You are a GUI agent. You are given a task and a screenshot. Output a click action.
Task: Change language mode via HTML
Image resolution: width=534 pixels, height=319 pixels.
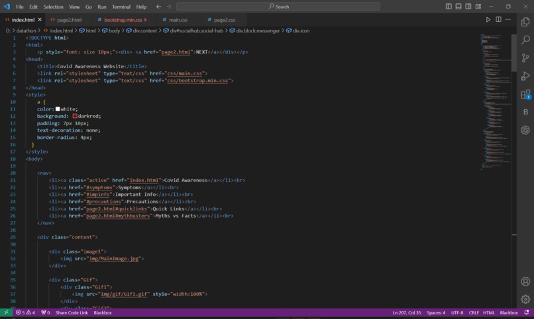pyautogui.click(x=489, y=312)
